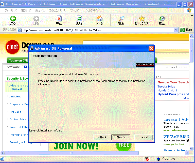Open the address bar dropdown arrow
195x163 pixels.
[176, 30]
